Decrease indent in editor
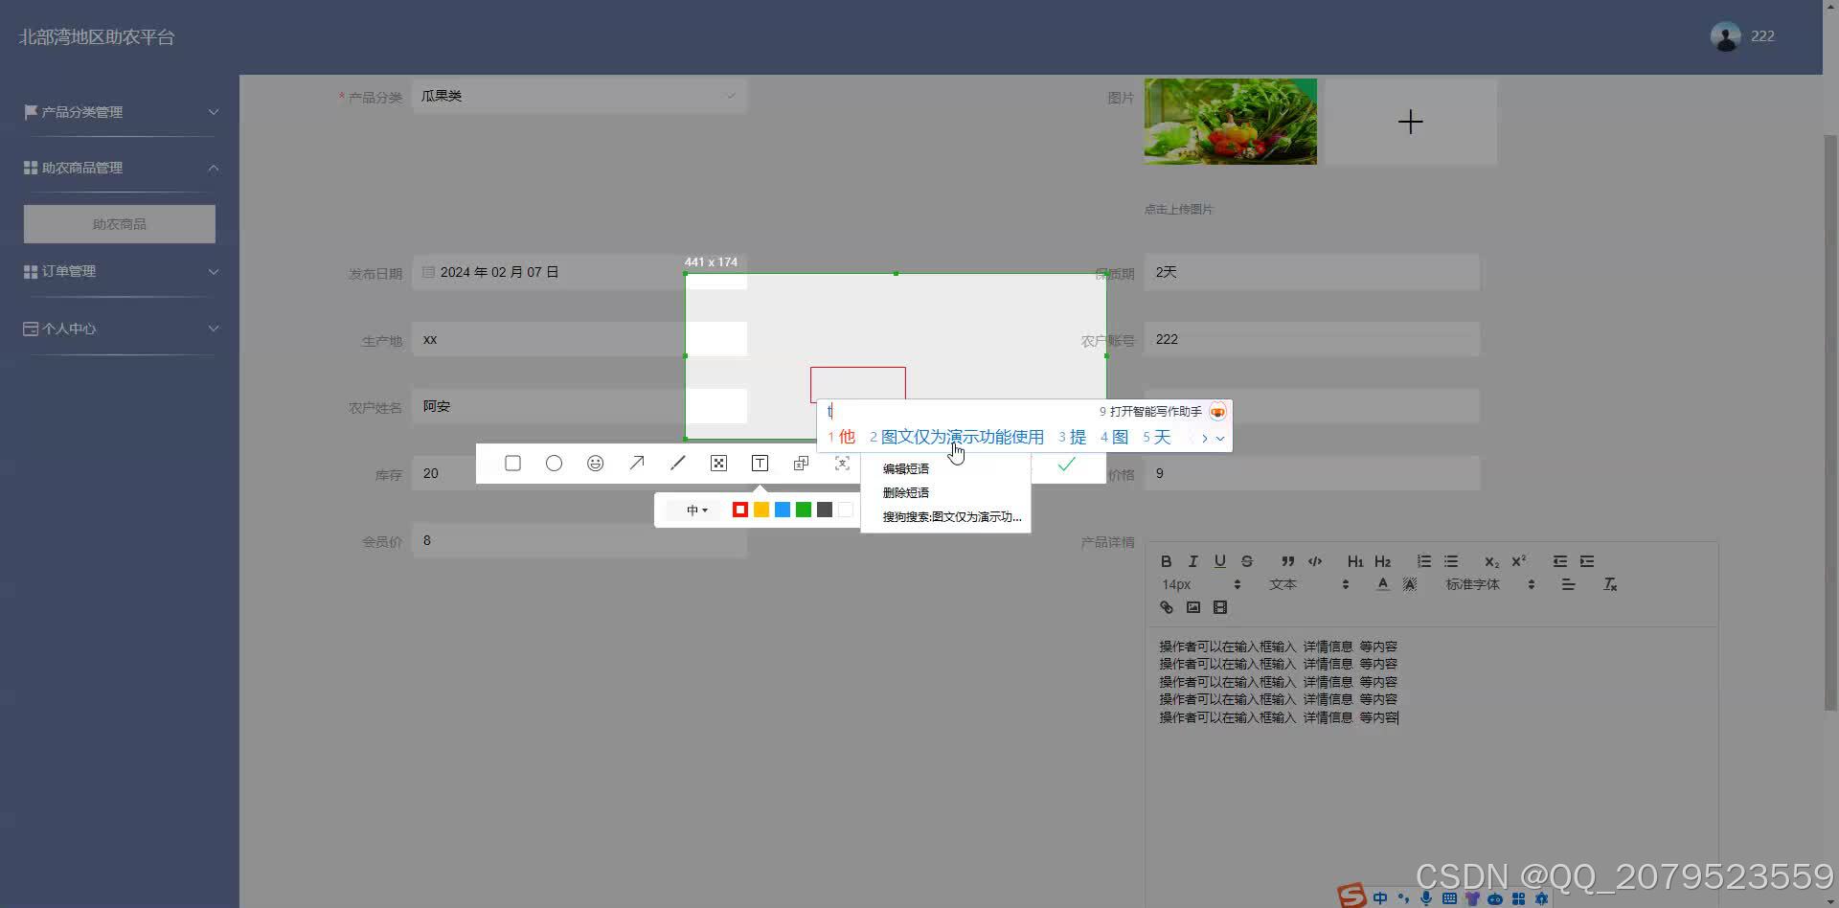This screenshot has width=1839, height=908. click(x=1560, y=561)
